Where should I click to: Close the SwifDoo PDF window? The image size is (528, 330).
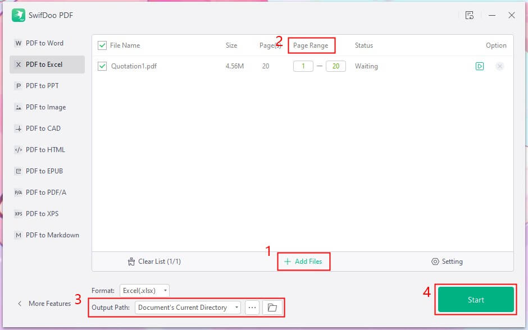[x=512, y=15]
